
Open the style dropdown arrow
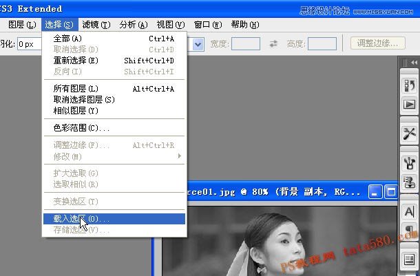click(x=198, y=44)
